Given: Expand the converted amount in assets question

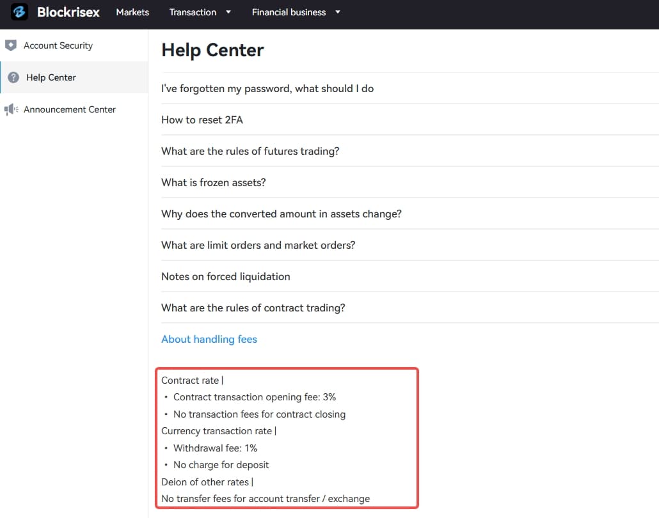Looking at the screenshot, I should (281, 214).
